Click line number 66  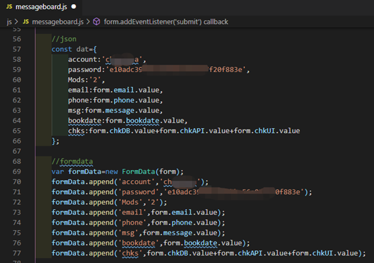(x=17, y=141)
